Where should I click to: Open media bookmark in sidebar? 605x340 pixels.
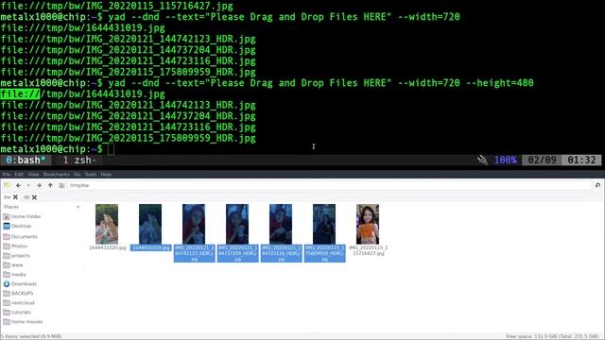(15, 275)
